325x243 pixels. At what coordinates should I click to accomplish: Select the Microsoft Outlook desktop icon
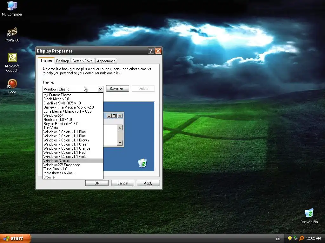click(x=12, y=63)
